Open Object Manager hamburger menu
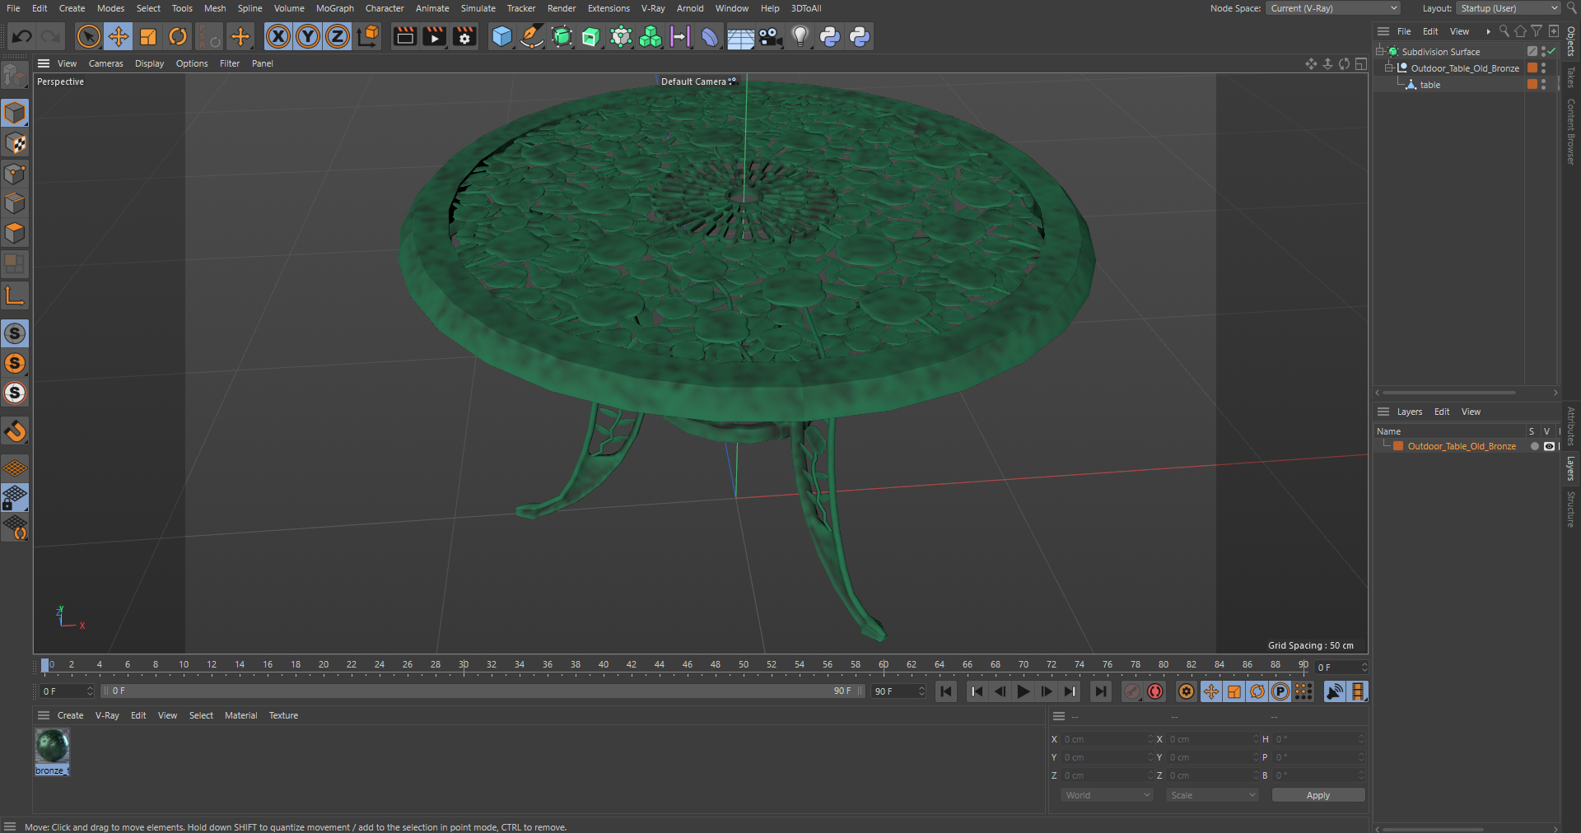1581x833 pixels. click(x=1383, y=31)
